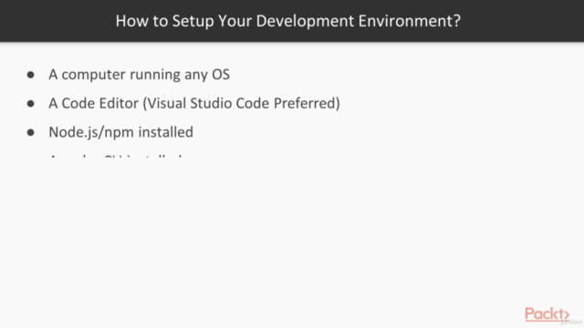584x328 pixels.
Task: Click the 'A Code Editor (Visual Studio Code Preferred)' line
Action: click(194, 103)
